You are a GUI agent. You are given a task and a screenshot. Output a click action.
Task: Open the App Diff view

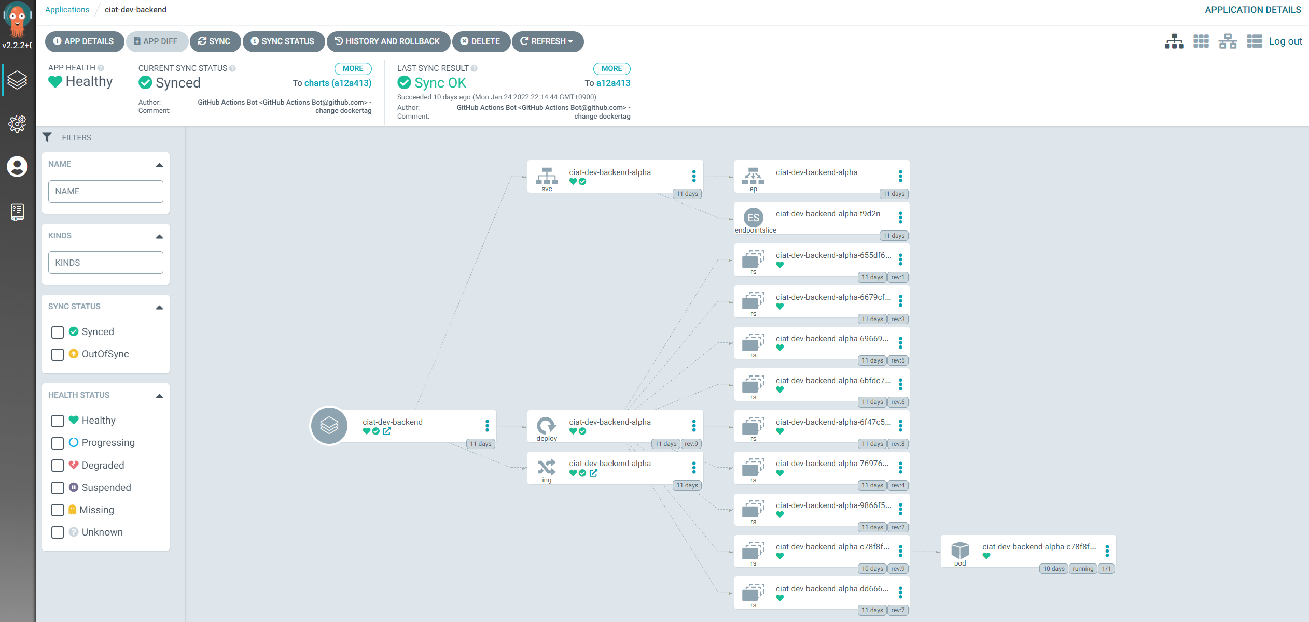tap(156, 41)
